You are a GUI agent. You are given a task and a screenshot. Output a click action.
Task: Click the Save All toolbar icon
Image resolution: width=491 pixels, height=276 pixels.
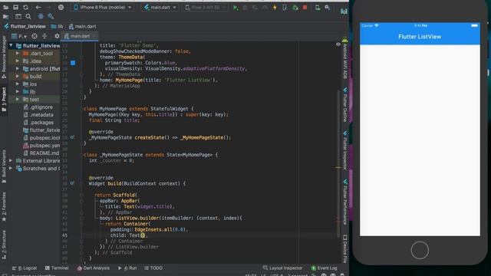(x=15, y=7)
